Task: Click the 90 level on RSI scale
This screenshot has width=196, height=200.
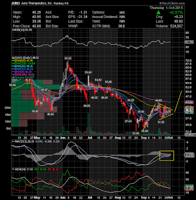Action: [187, 33]
